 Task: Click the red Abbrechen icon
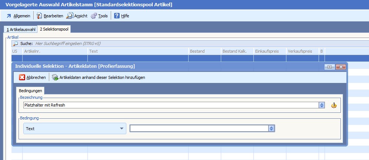click(x=22, y=77)
